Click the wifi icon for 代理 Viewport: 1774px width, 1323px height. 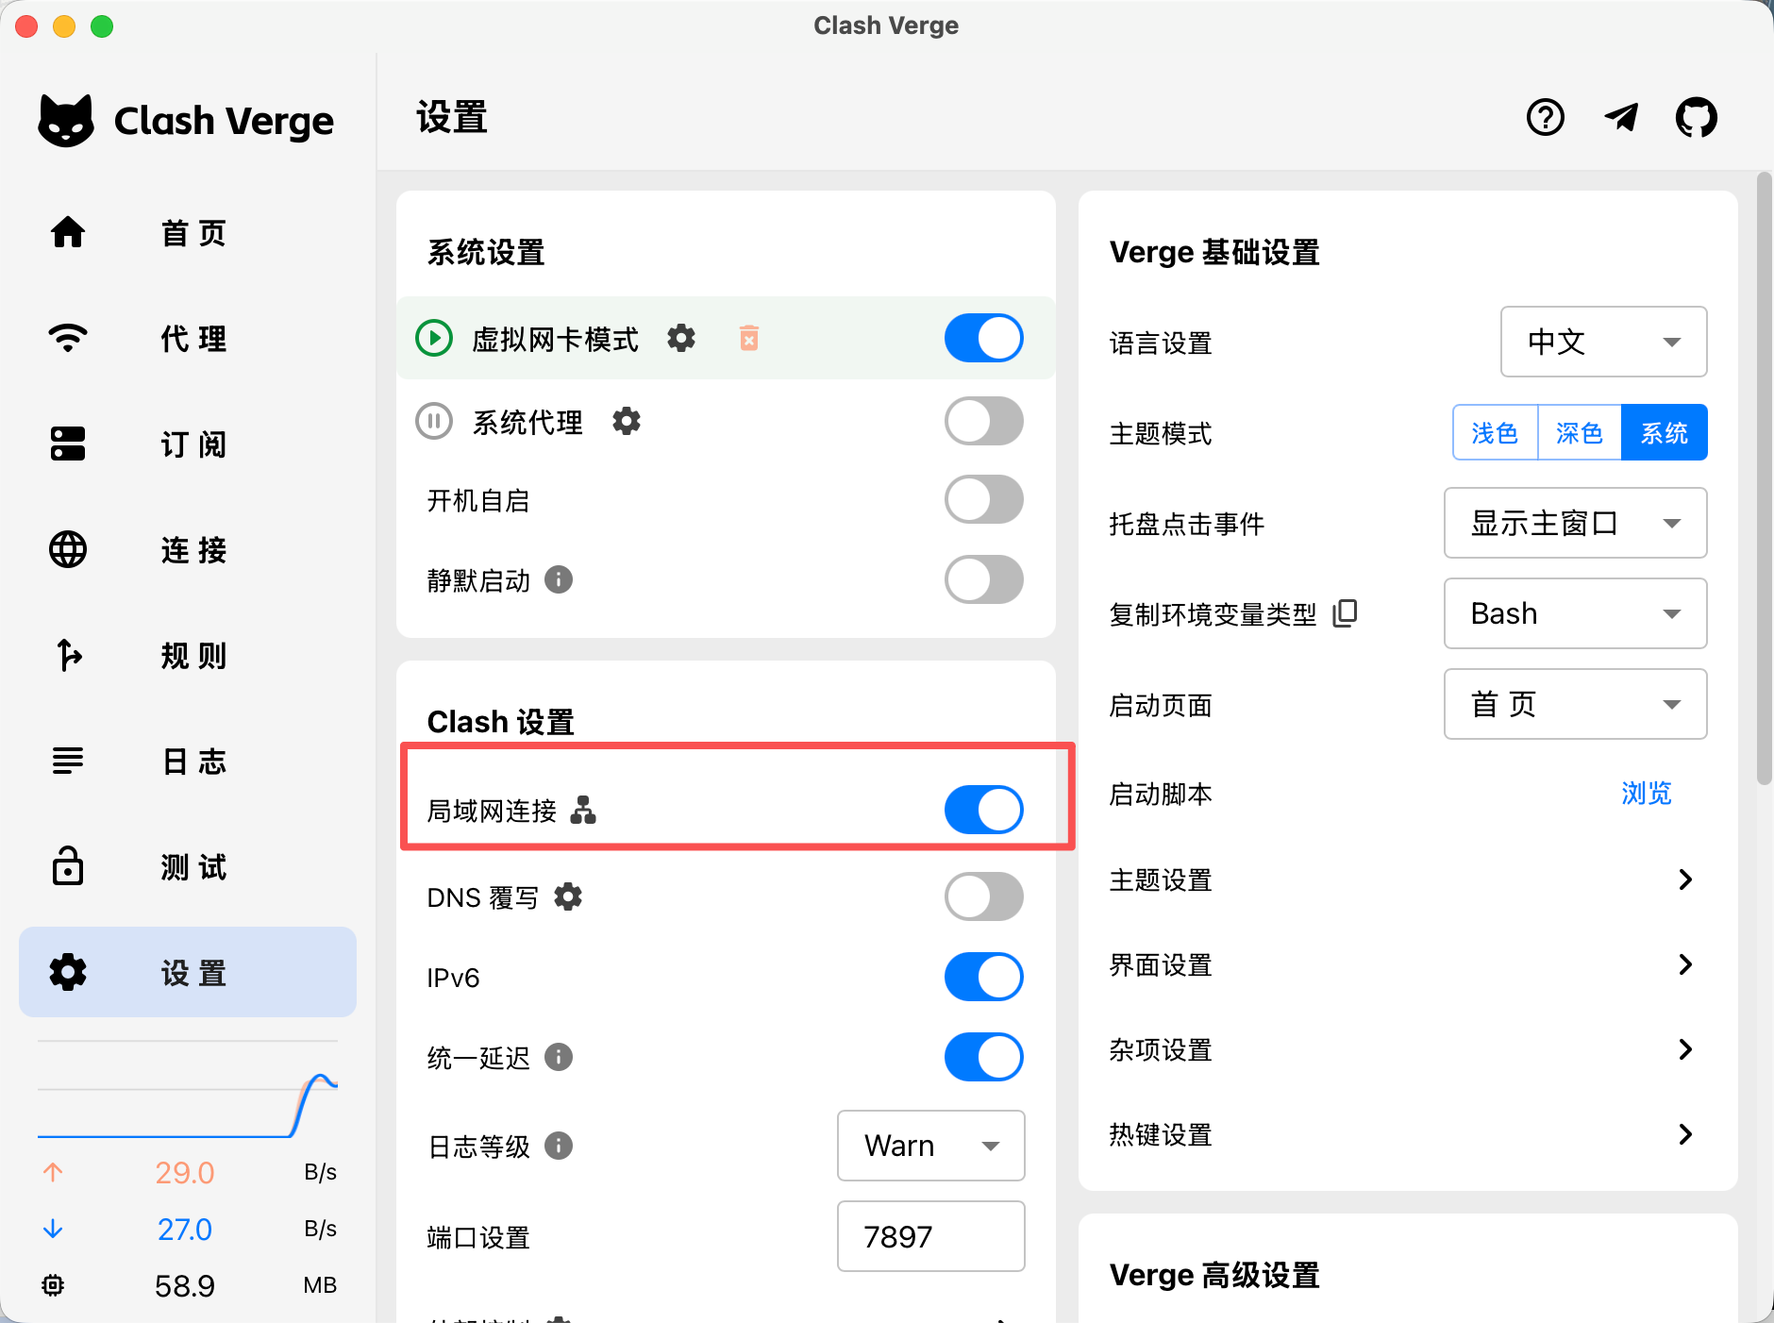tap(68, 338)
